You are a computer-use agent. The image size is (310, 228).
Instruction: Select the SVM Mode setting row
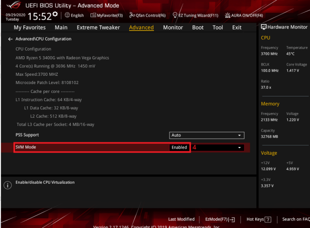tap(78, 148)
